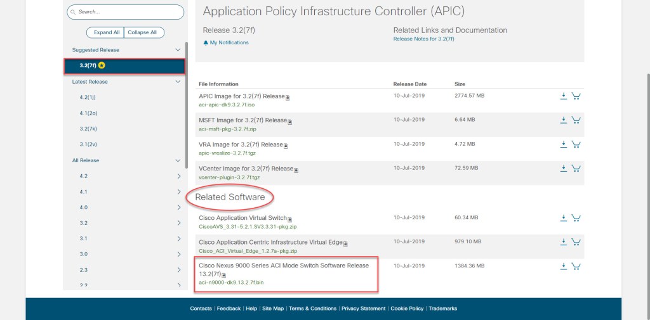Collapse the All Release section
Image resolution: width=650 pixels, height=320 pixels.
pyautogui.click(x=178, y=161)
